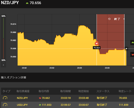Click the 70.662 price label on chart
Screen dimensions: 134x108
coord(97,48)
